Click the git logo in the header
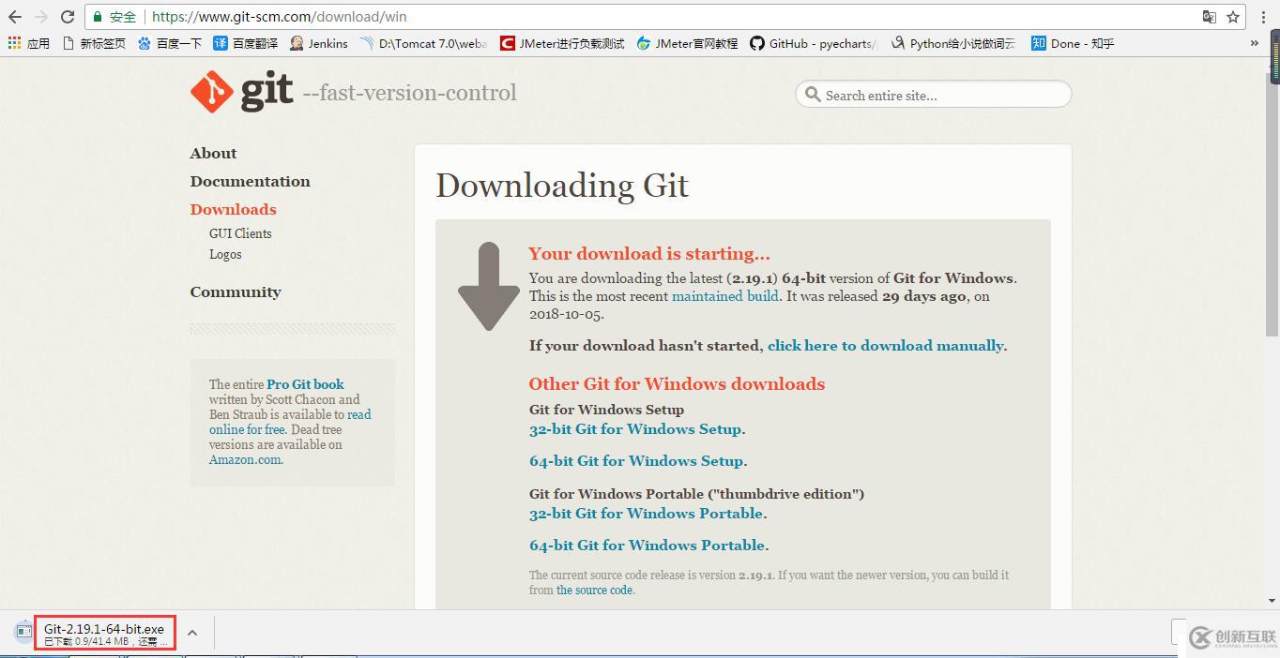This screenshot has width=1280, height=658. 242,92
